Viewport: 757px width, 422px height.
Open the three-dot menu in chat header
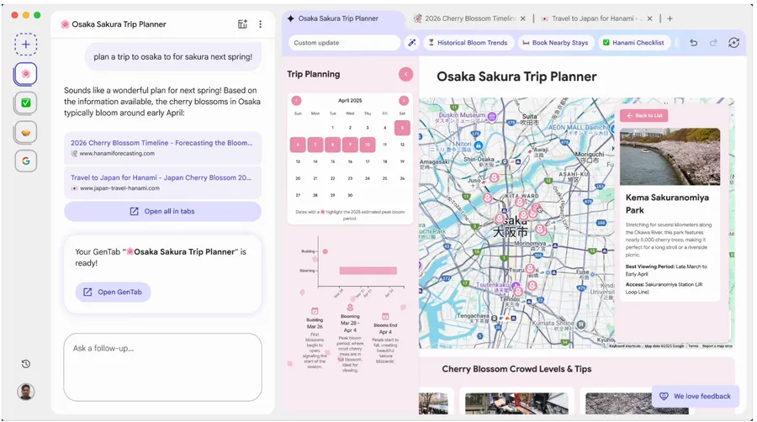(260, 24)
